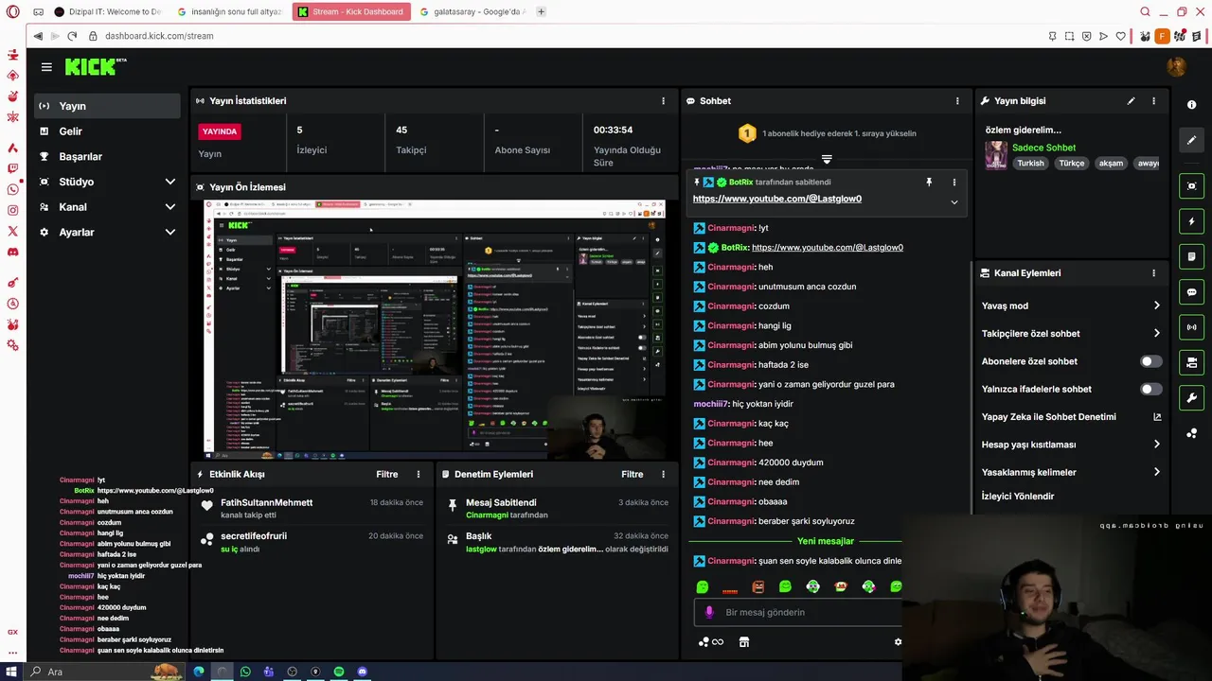Click the stream preview thumbnail

435,330
